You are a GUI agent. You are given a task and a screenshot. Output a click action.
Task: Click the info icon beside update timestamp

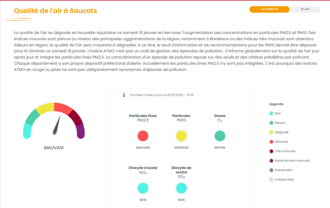[x=123, y=95]
